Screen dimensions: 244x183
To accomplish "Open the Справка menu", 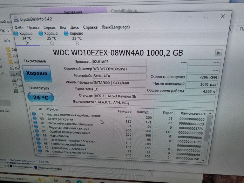I will coord(90,27).
